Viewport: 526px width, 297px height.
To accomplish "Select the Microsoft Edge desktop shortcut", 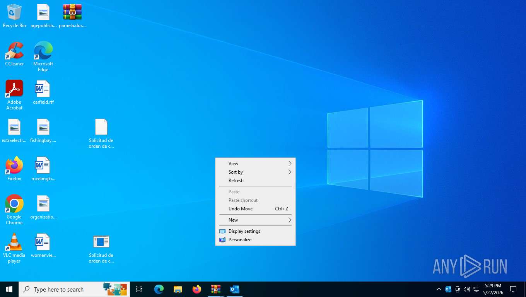I will pos(43,57).
